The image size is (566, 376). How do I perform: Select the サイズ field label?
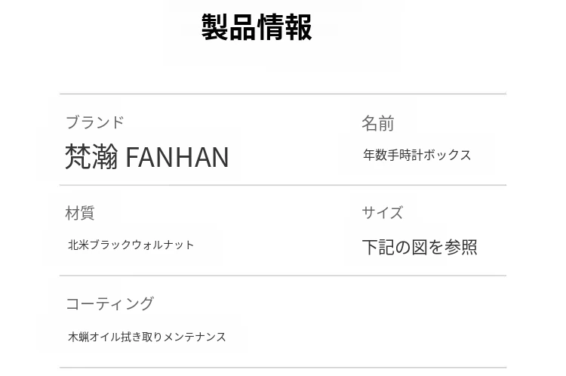tap(382, 213)
